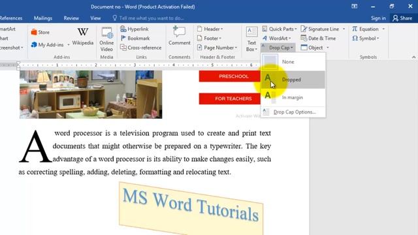Insert a Text Box

click(251, 39)
